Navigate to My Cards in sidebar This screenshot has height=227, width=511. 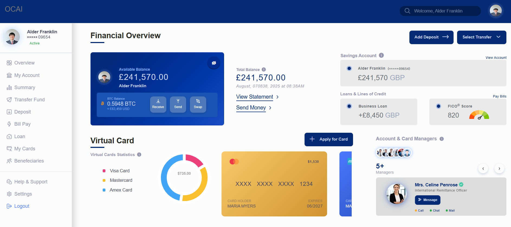[25, 149]
